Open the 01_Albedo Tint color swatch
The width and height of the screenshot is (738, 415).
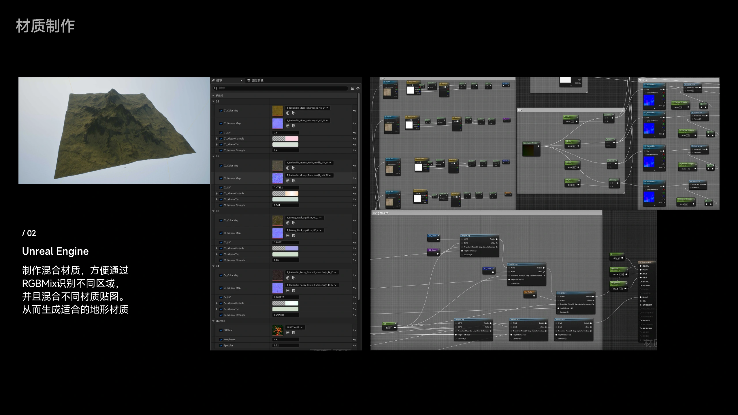[x=285, y=145]
